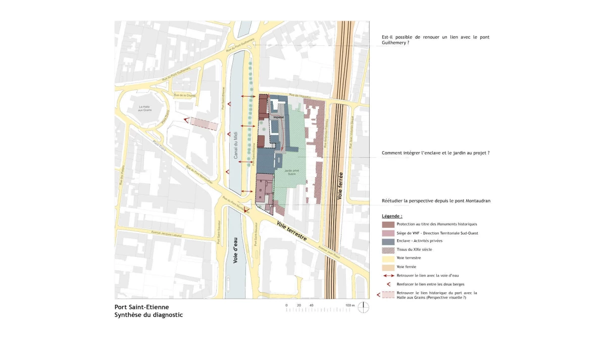Screen dimensions: 606x340
Task: Click the 'Jardin privé Subra' green area
Action: [289, 173]
